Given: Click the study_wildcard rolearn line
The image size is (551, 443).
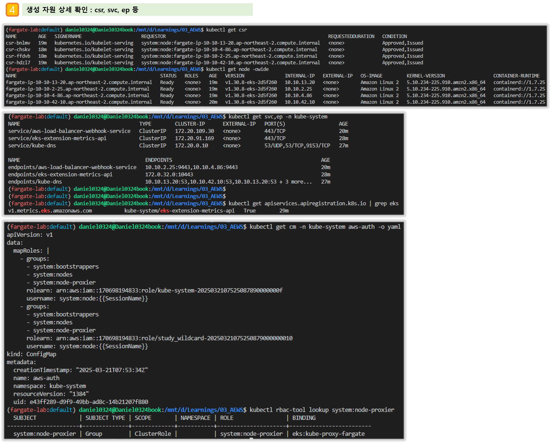Looking at the screenshot, I should pos(159,338).
